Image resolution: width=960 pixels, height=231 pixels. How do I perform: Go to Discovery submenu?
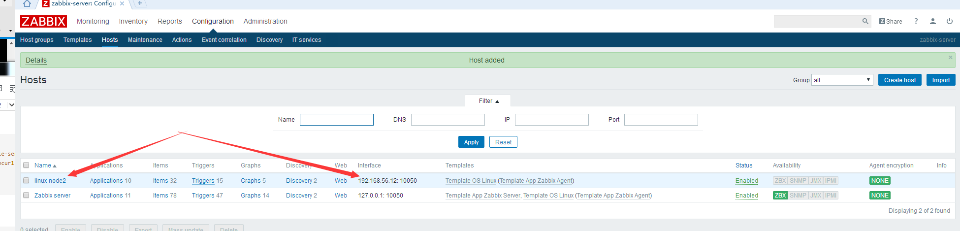(x=269, y=40)
